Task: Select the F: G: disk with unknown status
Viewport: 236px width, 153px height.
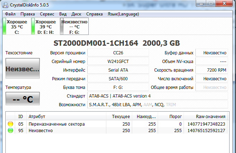Action: pos(74,26)
